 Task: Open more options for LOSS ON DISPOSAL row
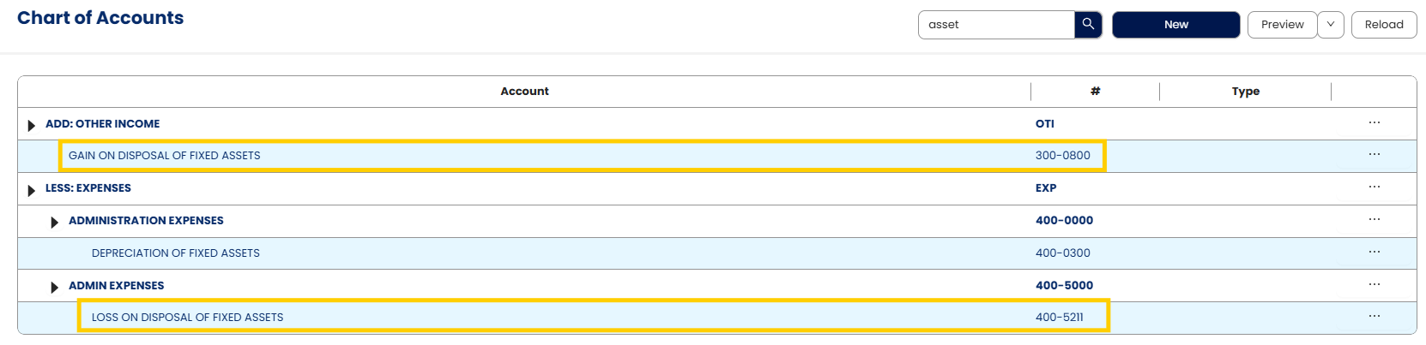[x=1375, y=316]
